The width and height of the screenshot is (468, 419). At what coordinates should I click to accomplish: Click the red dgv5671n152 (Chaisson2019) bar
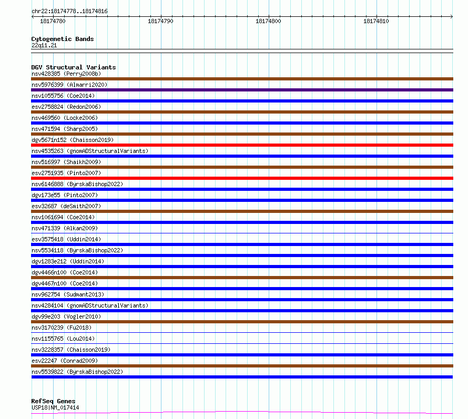[x=242, y=145]
